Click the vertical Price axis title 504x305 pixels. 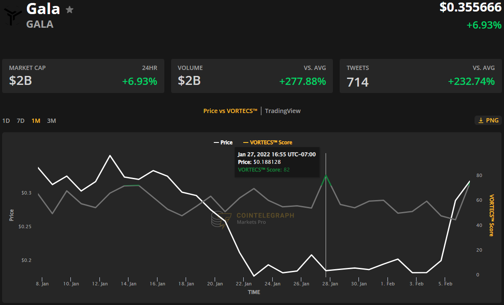tap(12, 215)
